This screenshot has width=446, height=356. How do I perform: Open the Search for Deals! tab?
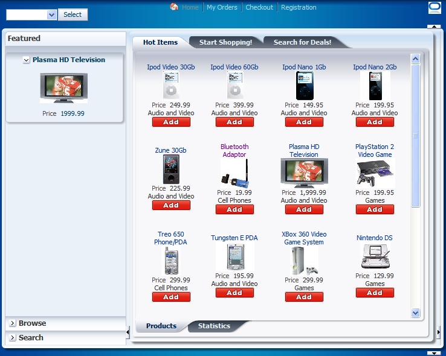[302, 42]
